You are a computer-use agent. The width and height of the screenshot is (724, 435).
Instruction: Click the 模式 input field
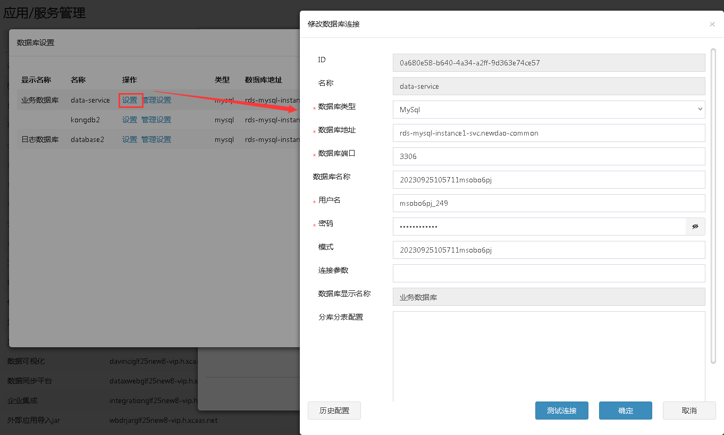tap(549, 250)
